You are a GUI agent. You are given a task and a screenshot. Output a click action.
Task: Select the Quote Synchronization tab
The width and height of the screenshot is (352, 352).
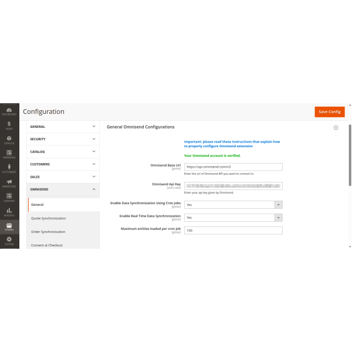tap(48, 218)
